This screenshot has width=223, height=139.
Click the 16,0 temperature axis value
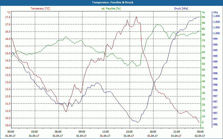(8, 39)
